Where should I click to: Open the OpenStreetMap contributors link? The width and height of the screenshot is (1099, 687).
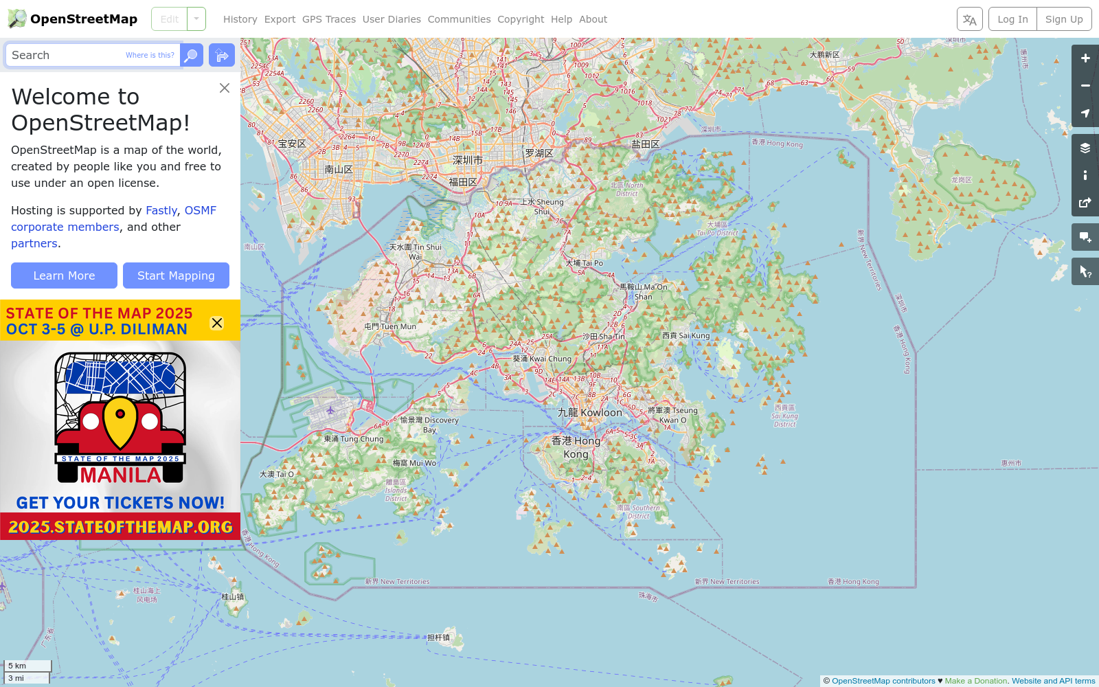[883, 681]
